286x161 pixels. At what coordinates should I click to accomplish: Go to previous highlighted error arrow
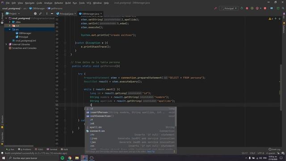tap(276, 19)
